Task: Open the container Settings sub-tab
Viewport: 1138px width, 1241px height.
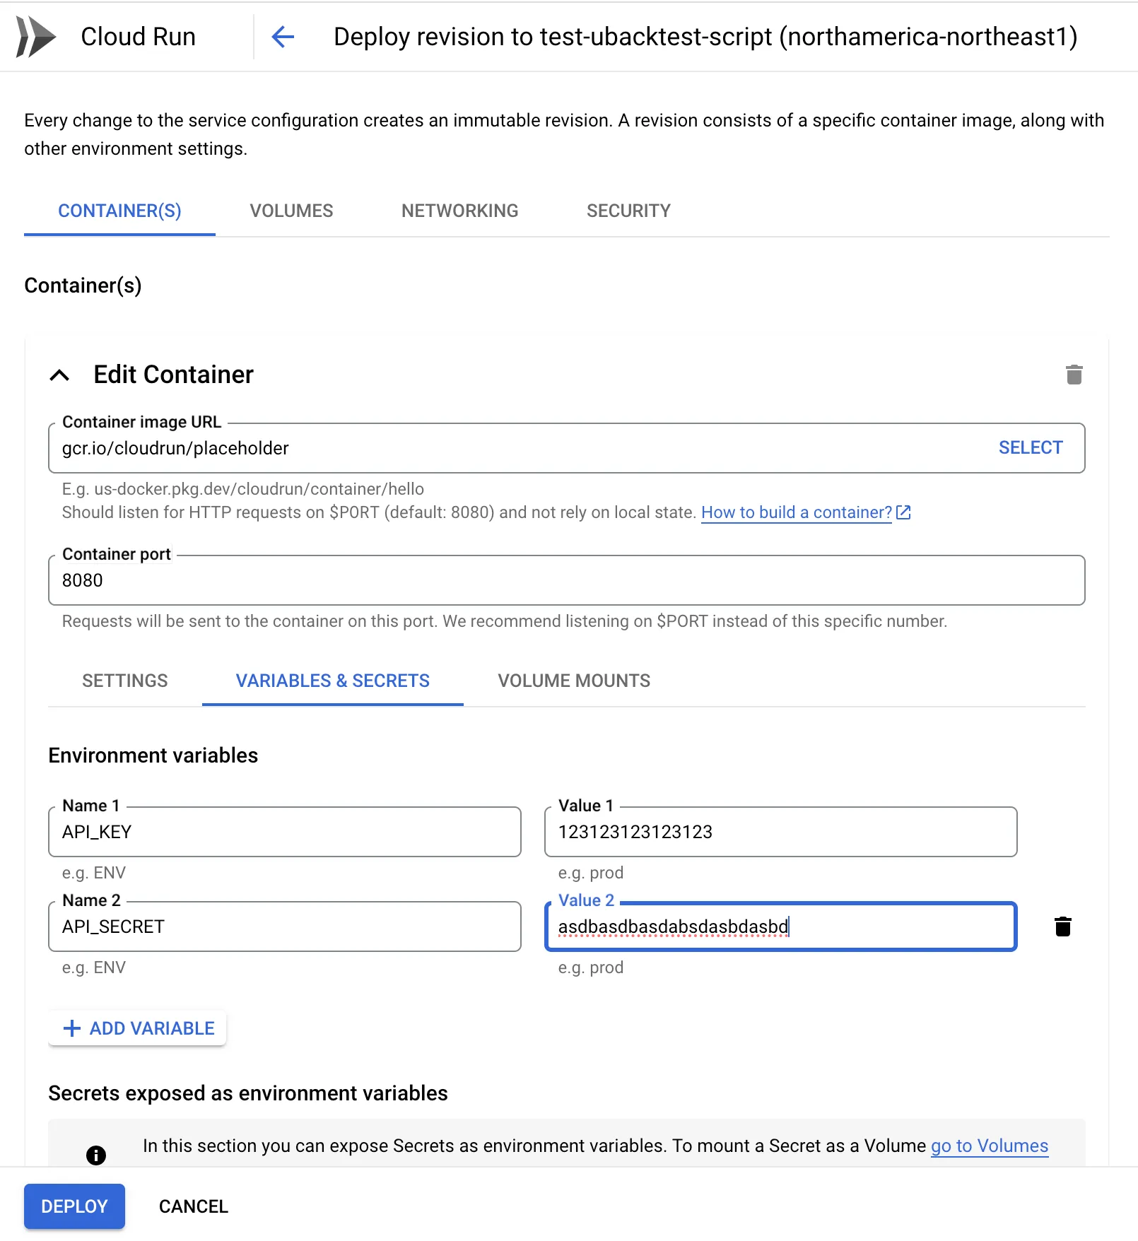Action: (x=125, y=681)
